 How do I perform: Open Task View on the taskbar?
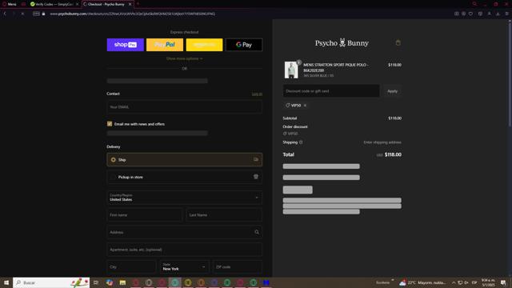coord(96,282)
